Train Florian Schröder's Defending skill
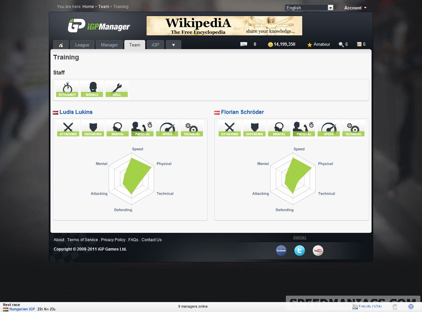This screenshot has width=422, height=312. [254, 129]
